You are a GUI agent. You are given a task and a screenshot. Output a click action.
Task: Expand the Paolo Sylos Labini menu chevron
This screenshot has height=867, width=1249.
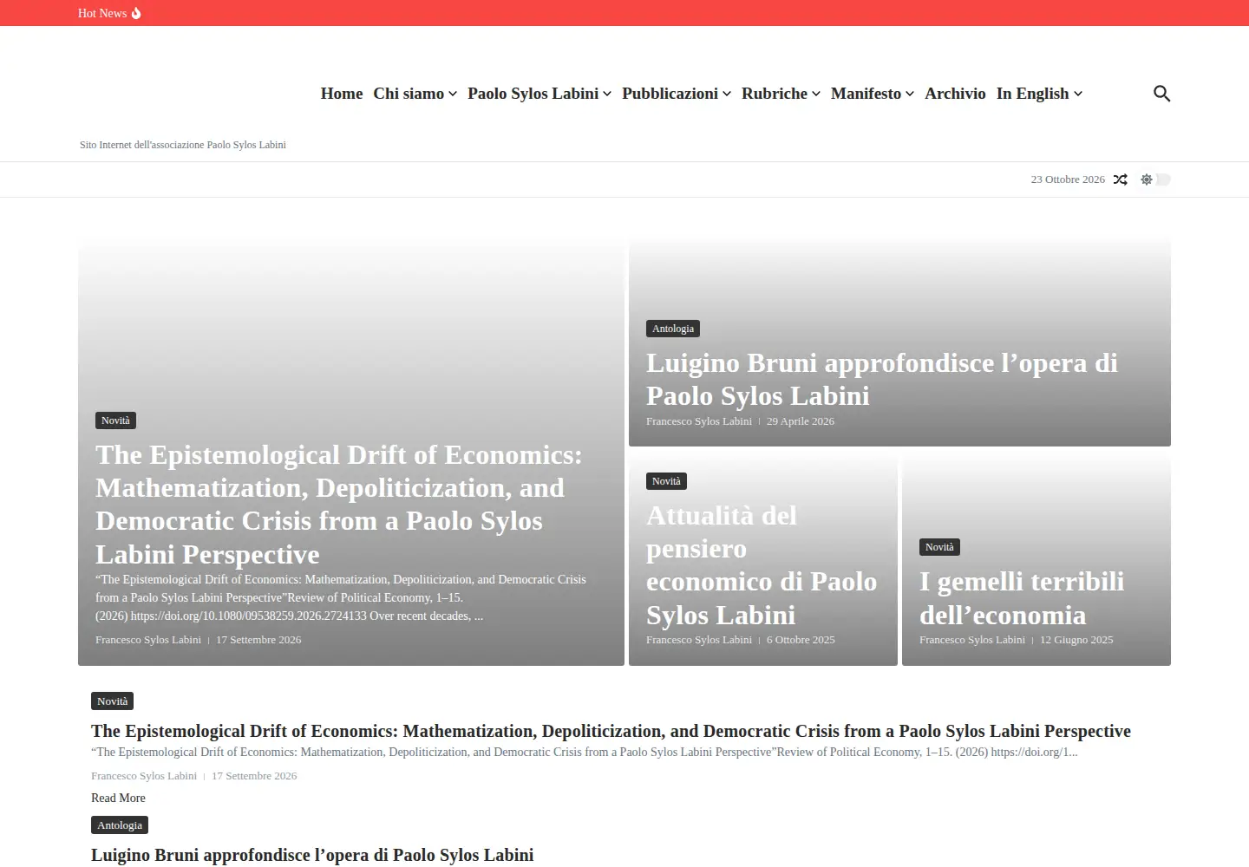click(x=607, y=94)
